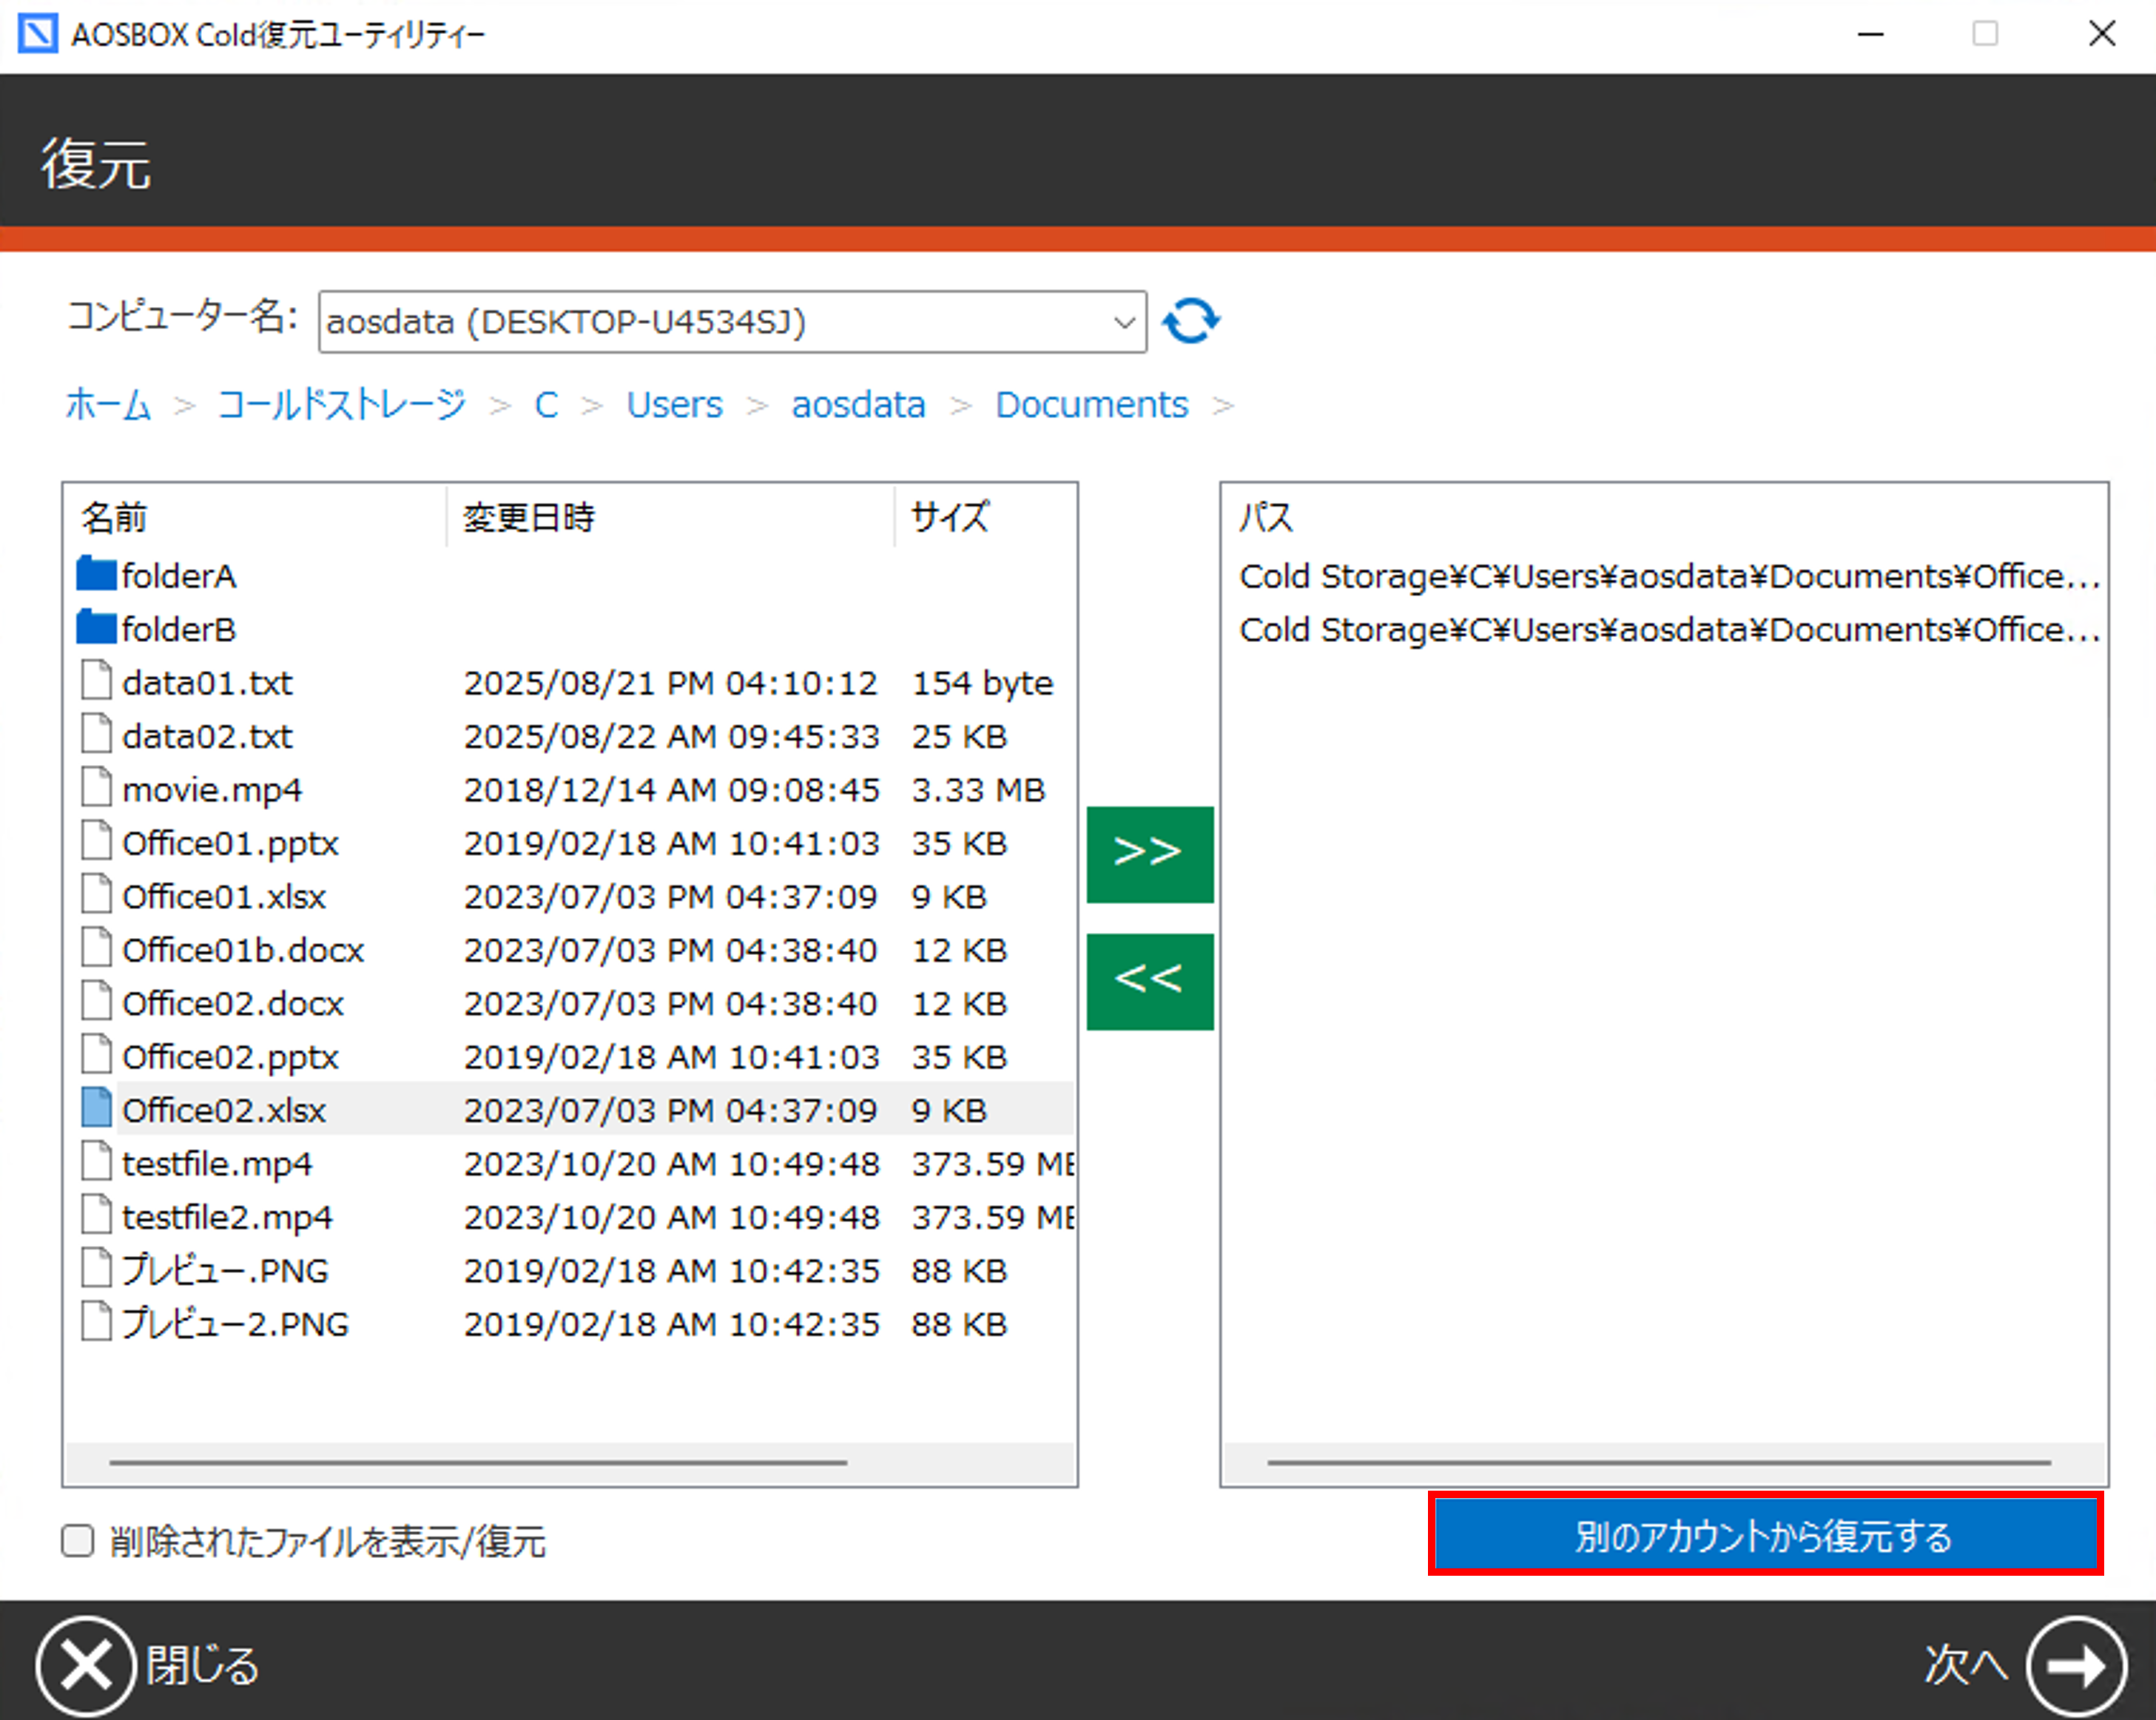Click the refresh computer list icon
The width and height of the screenshot is (2156, 1720).
[1190, 321]
